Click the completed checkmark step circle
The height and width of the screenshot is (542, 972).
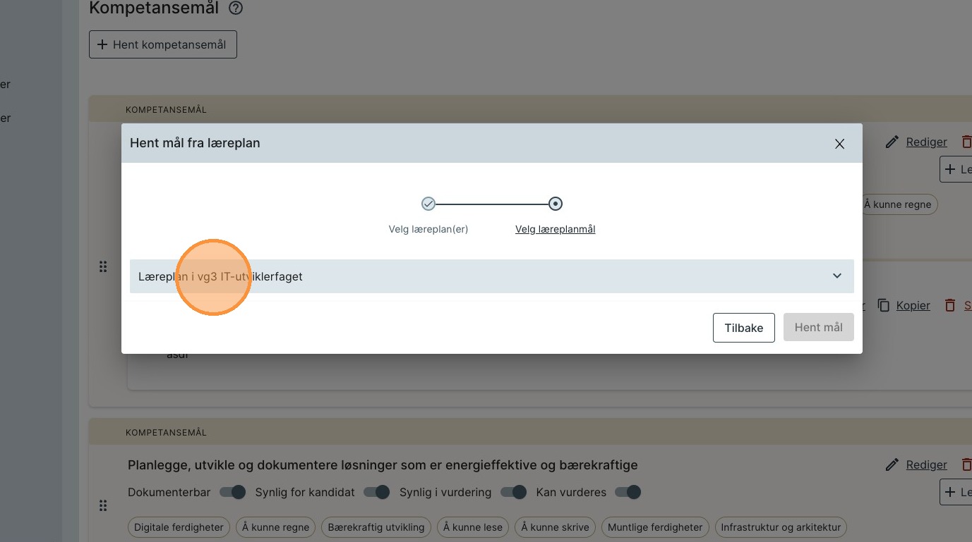point(428,204)
